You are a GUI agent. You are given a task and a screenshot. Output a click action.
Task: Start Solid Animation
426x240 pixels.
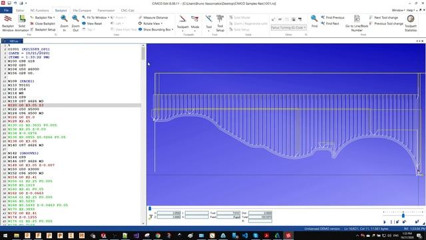tap(22, 23)
